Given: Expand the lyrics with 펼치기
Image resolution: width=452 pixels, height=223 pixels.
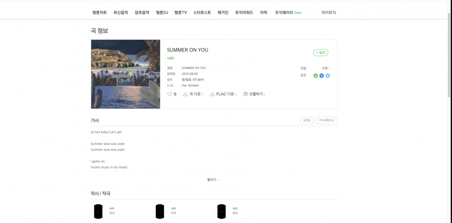Looking at the screenshot, I should pyautogui.click(x=213, y=180).
